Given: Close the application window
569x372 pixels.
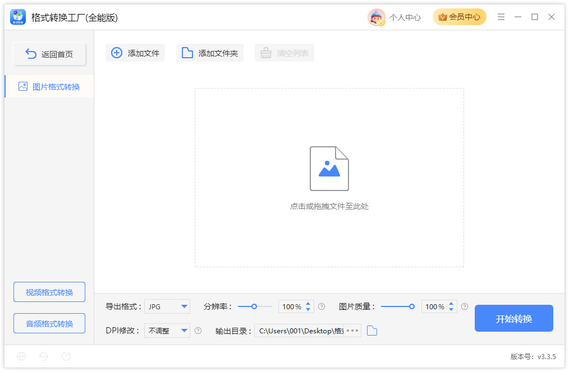Looking at the screenshot, I should tap(552, 17).
